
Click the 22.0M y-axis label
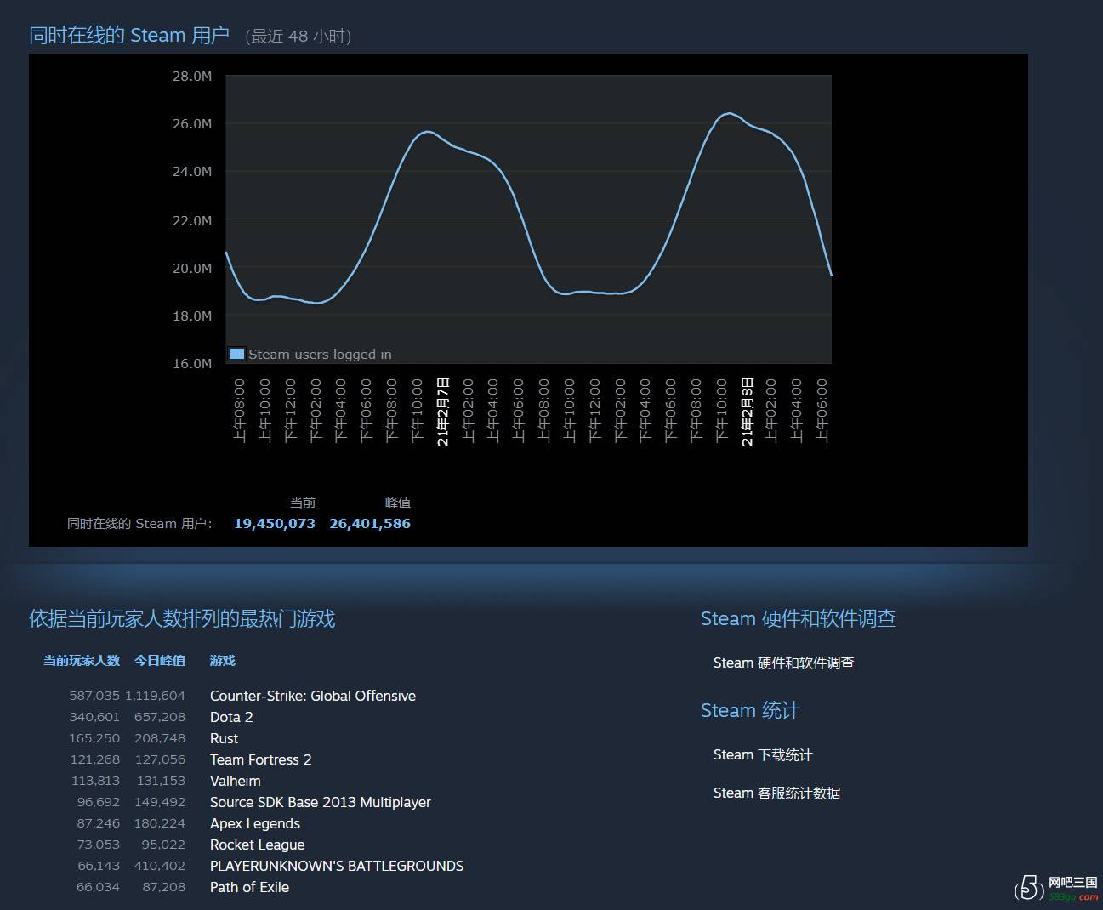pyautogui.click(x=192, y=220)
